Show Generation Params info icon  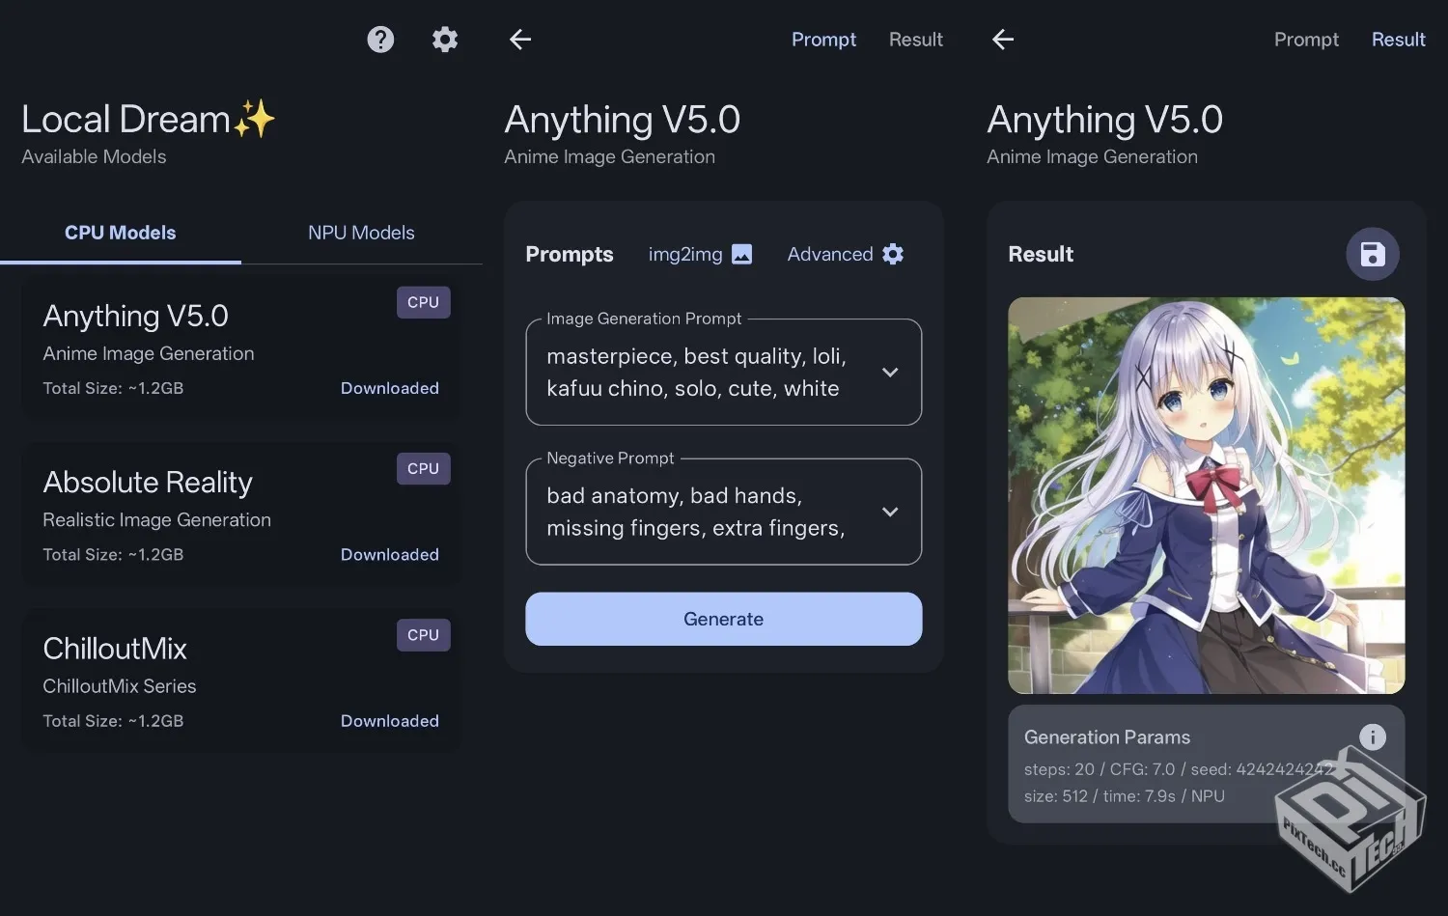[x=1372, y=737]
